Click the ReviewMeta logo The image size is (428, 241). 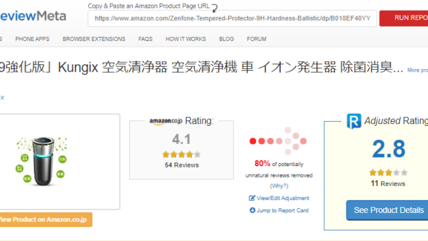click(33, 16)
